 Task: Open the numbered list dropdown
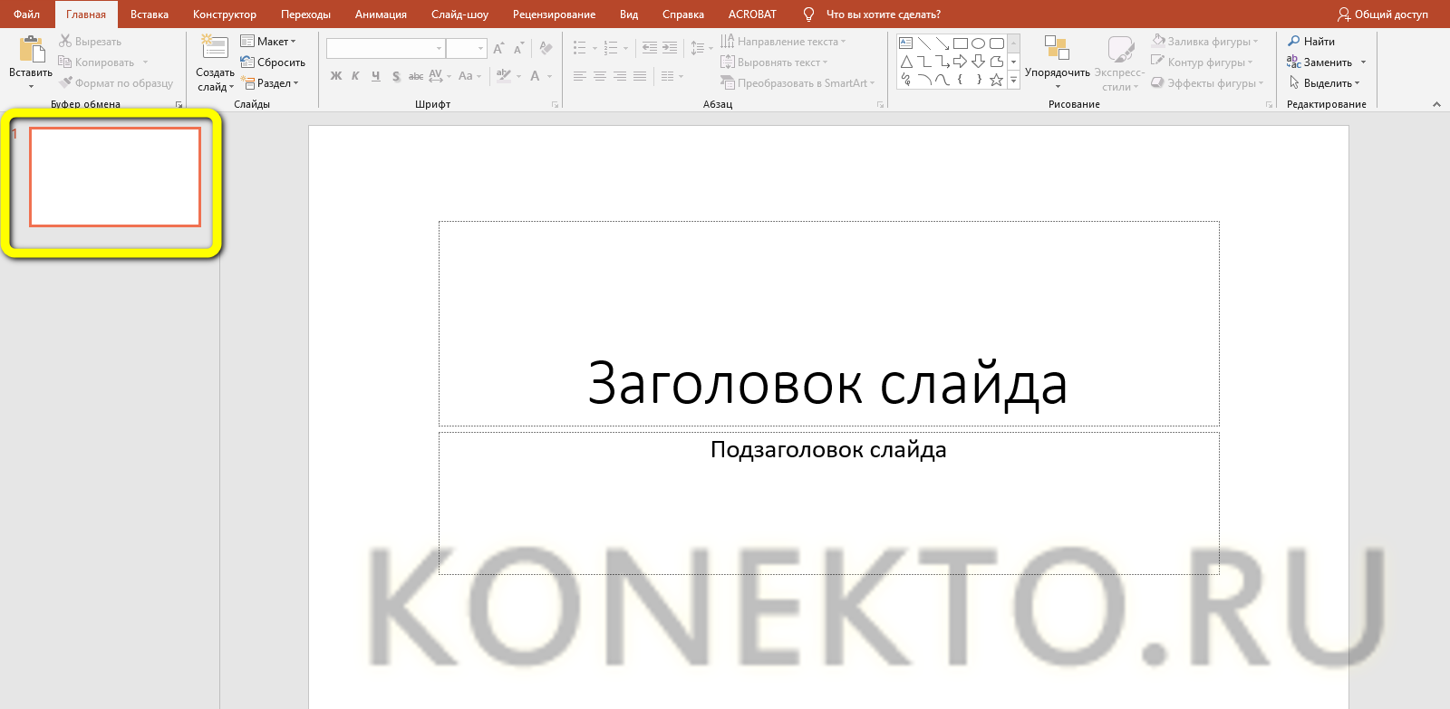pyautogui.click(x=625, y=48)
